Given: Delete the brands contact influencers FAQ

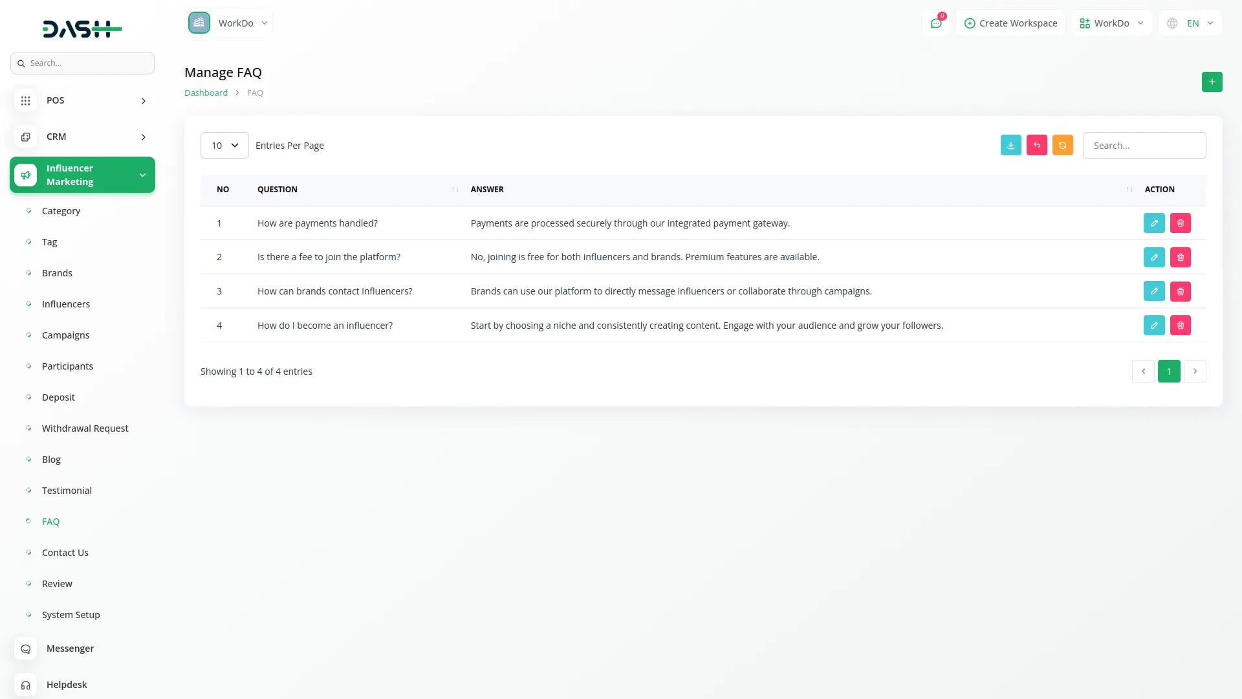Looking at the screenshot, I should pos(1180,291).
